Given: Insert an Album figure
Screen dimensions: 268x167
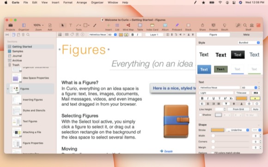Looking at the screenshot, I should point(165,25).
